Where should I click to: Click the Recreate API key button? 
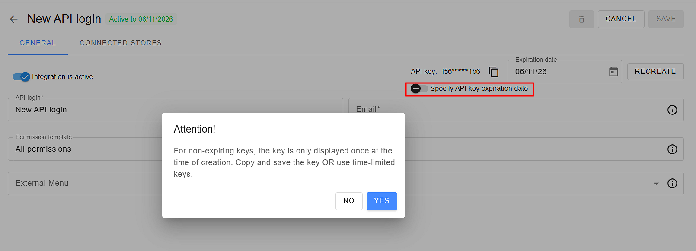tap(655, 72)
